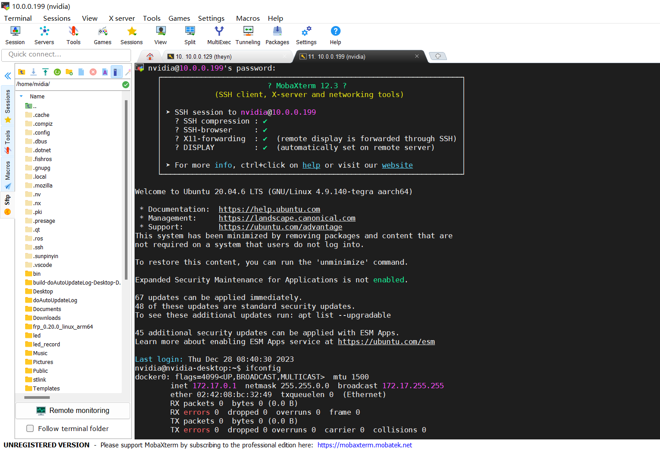
Task: Click the Split toolbar icon
Action: pos(190,35)
